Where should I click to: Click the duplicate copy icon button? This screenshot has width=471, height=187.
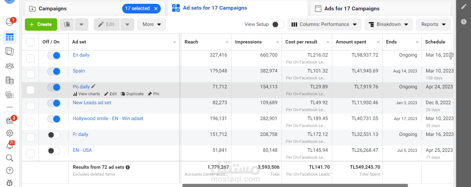click(67, 24)
